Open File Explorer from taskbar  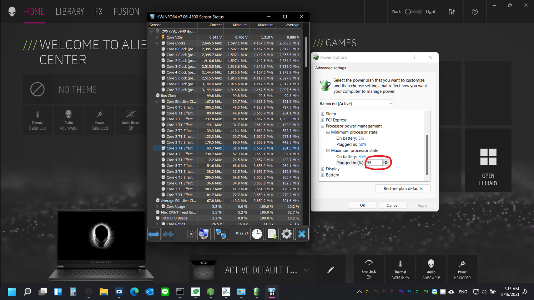coord(104,292)
